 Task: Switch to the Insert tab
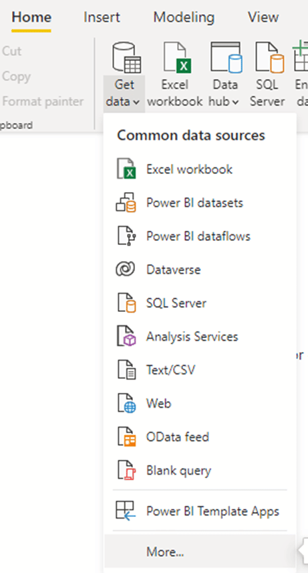click(102, 17)
